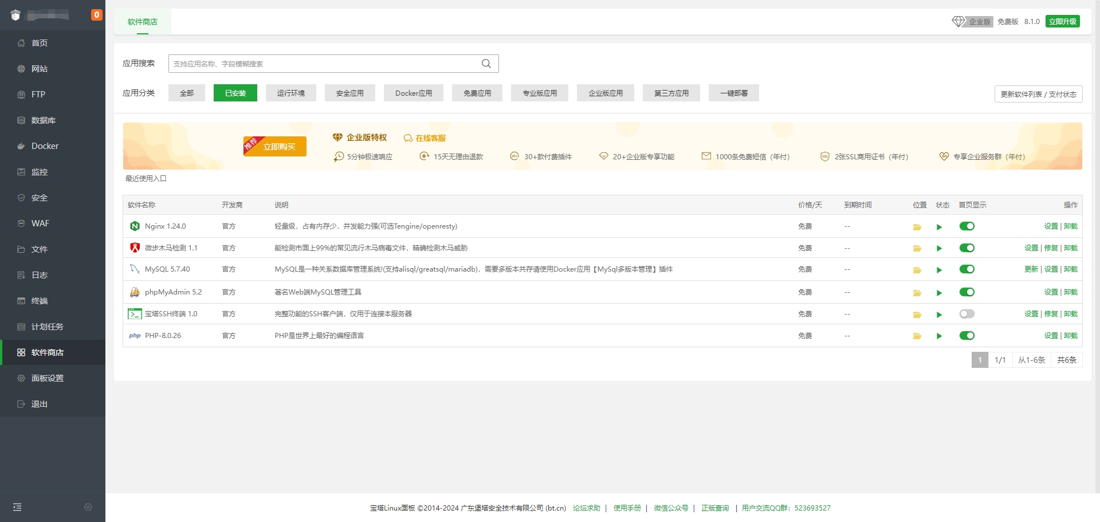This screenshot has width=1100, height=522.
Task: Click 卸载 link for Nginx
Action: click(1071, 226)
